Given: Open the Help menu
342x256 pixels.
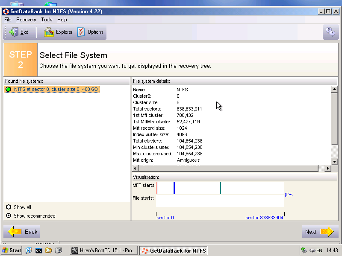Looking at the screenshot, I should click(62, 20).
